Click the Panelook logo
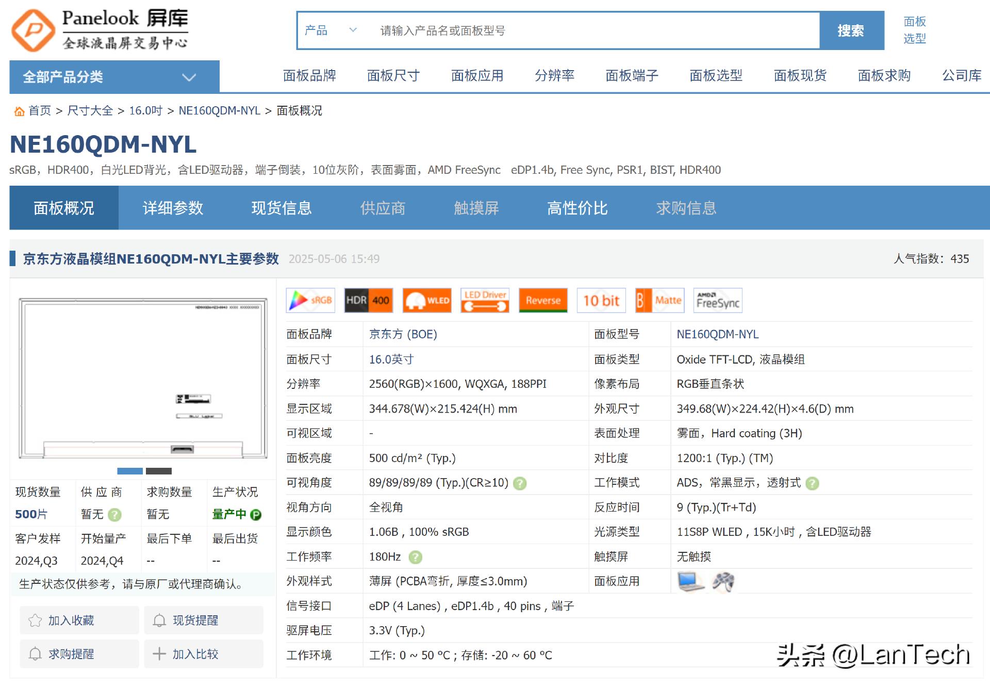The width and height of the screenshot is (990, 688). coord(100,30)
